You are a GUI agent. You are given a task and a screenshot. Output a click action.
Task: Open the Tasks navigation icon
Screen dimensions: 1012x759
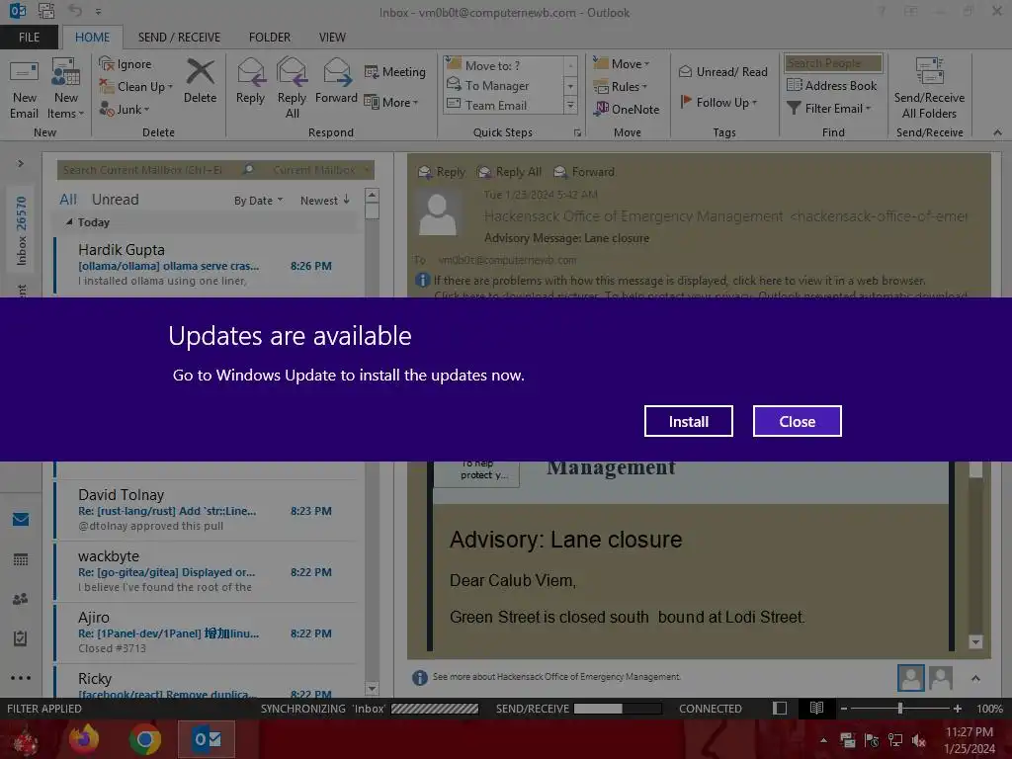tap(21, 638)
